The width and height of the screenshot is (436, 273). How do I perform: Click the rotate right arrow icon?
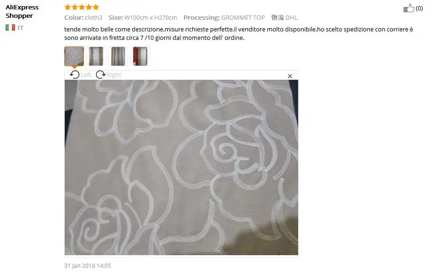(100, 75)
